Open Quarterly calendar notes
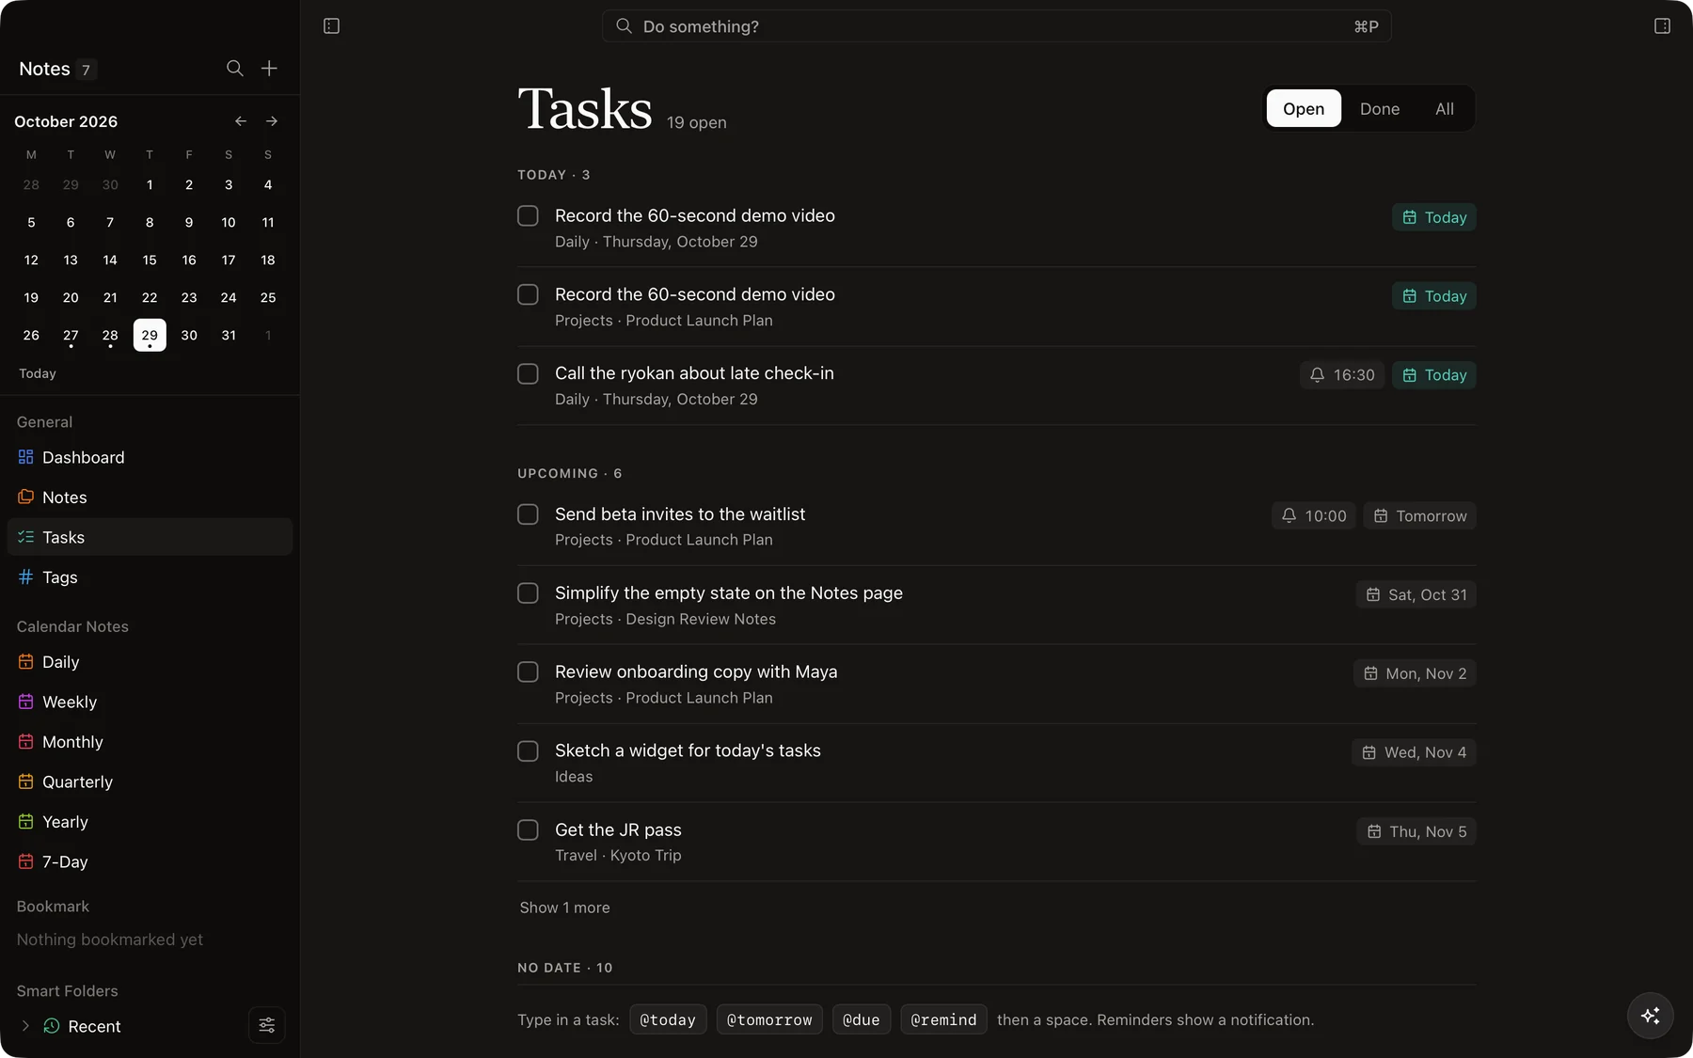This screenshot has height=1058, width=1693. coord(150,782)
